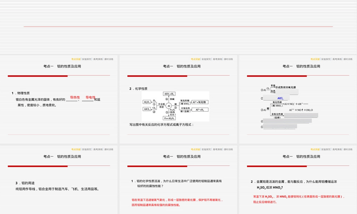Screen dimensions: 357x214
Task: Click the red answer starting 常温下浓 H₂SO₄
Action: 299,199
